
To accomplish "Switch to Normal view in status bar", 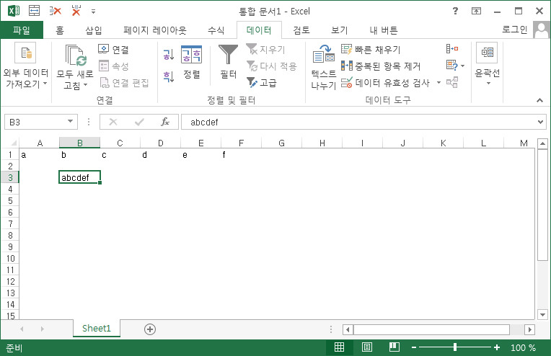I will (339, 347).
